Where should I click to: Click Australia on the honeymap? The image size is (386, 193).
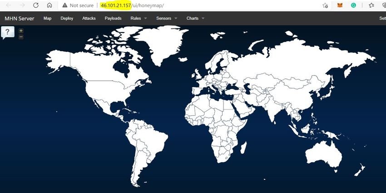(324, 154)
